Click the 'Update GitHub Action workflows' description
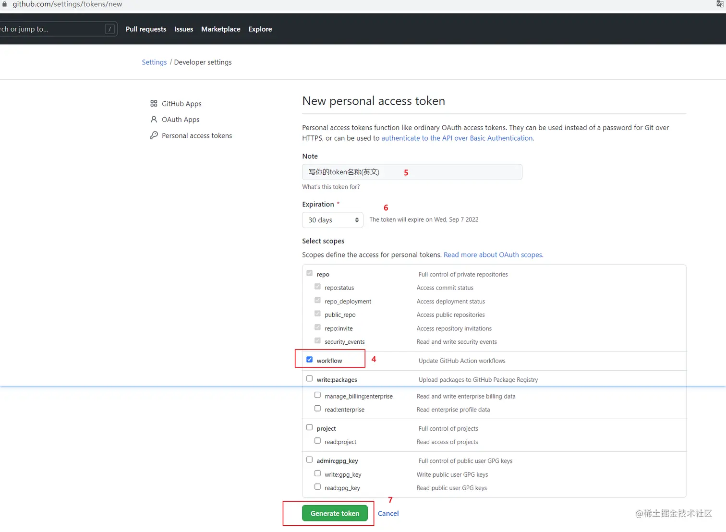The width and height of the screenshot is (726, 532). pyautogui.click(x=462, y=361)
